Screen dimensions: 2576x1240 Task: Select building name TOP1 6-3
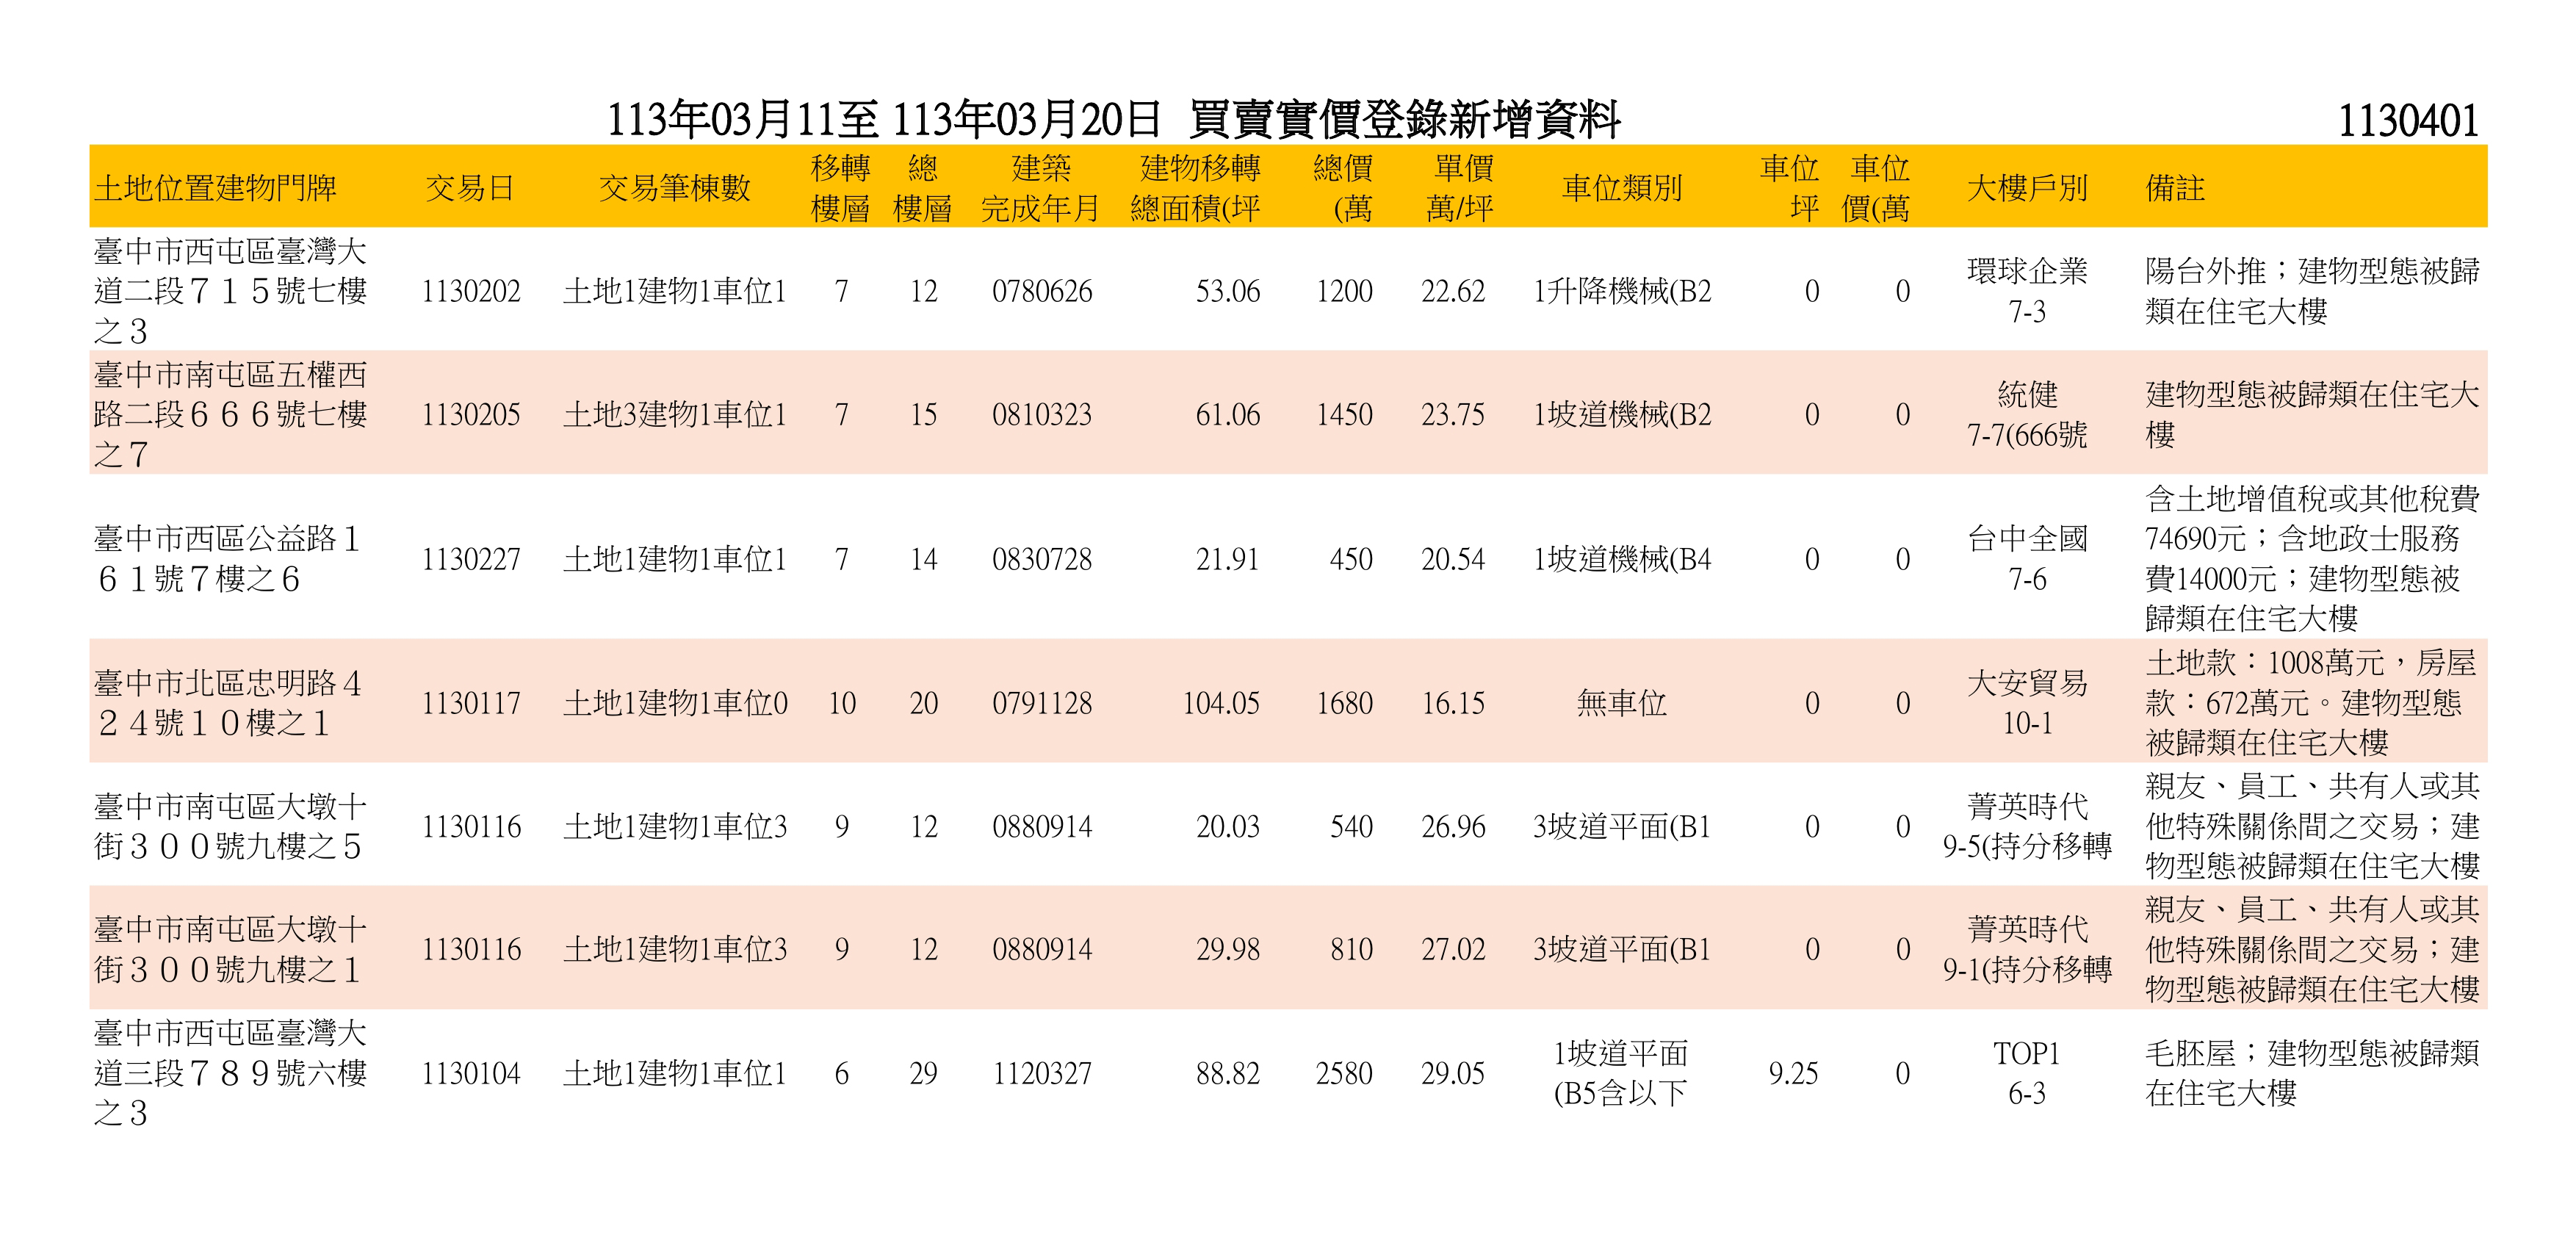(x=2027, y=1073)
